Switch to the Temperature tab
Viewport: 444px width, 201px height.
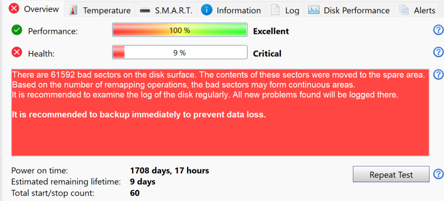point(100,10)
